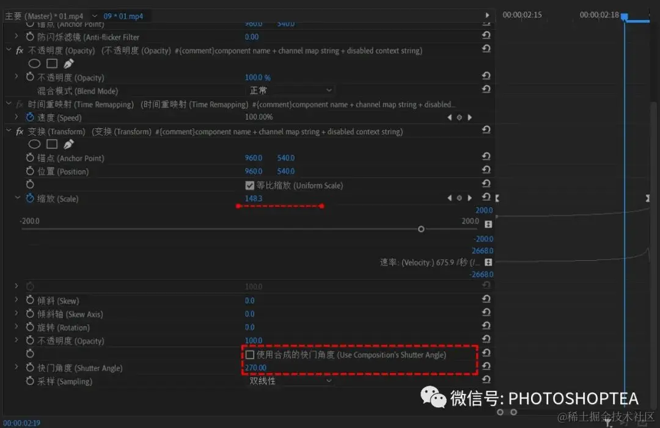Collapse the Opacity effect group
This screenshot has height=428, width=660.
tap(9, 49)
